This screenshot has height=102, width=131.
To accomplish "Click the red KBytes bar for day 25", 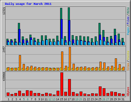I will [100, 91].
